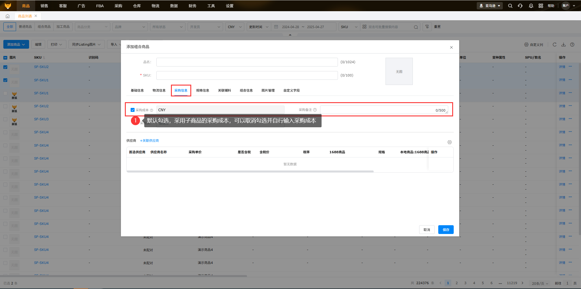Screen dimensions: 581x289
Task: Uncheck the first SF-SKU2 row checkbox
Action: (x=5, y=67)
